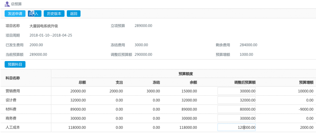
Task: Edit 营销费用 adjusted budget input field
Action: pyautogui.click(x=236, y=91)
